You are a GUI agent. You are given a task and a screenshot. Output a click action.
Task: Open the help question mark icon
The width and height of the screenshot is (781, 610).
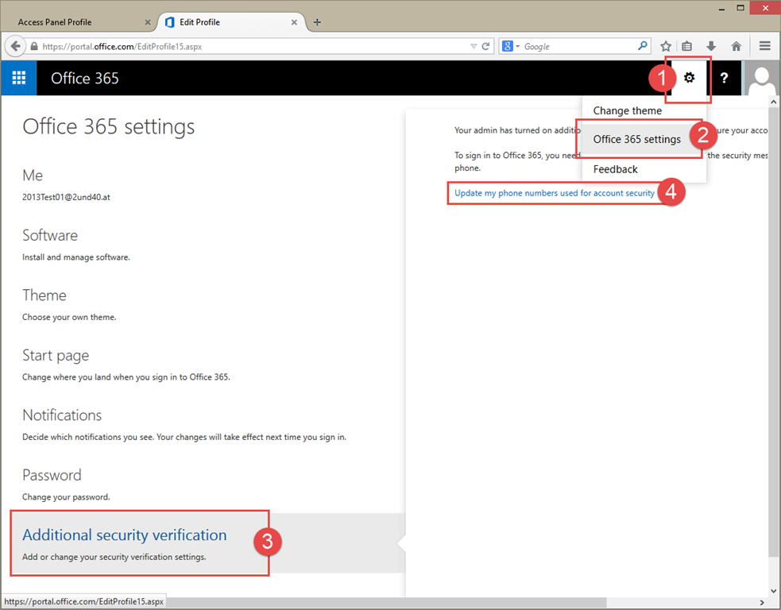click(724, 78)
